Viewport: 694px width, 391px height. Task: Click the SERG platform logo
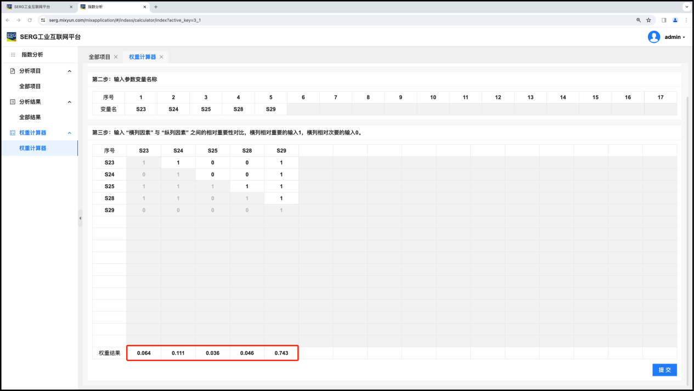click(12, 37)
